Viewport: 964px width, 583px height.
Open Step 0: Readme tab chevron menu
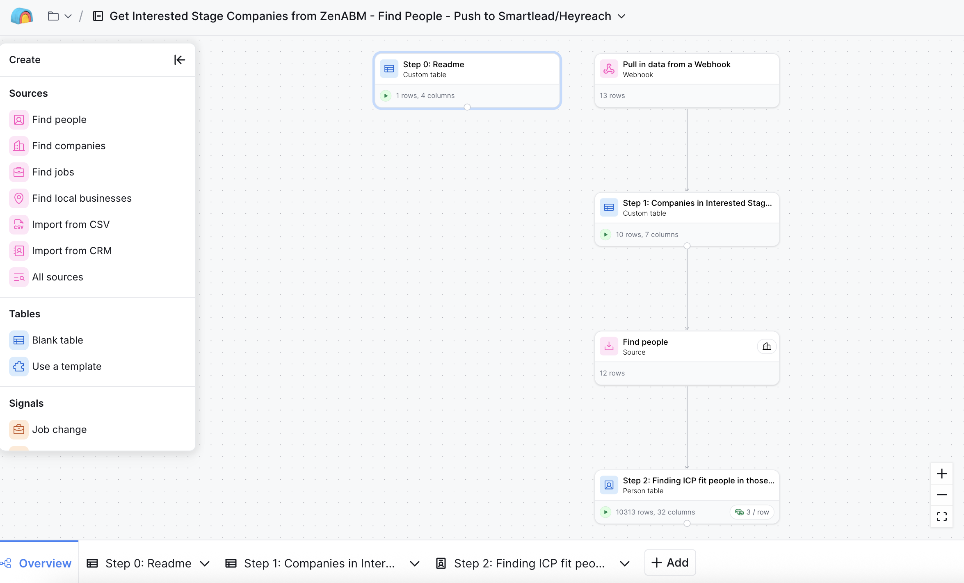(x=205, y=564)
